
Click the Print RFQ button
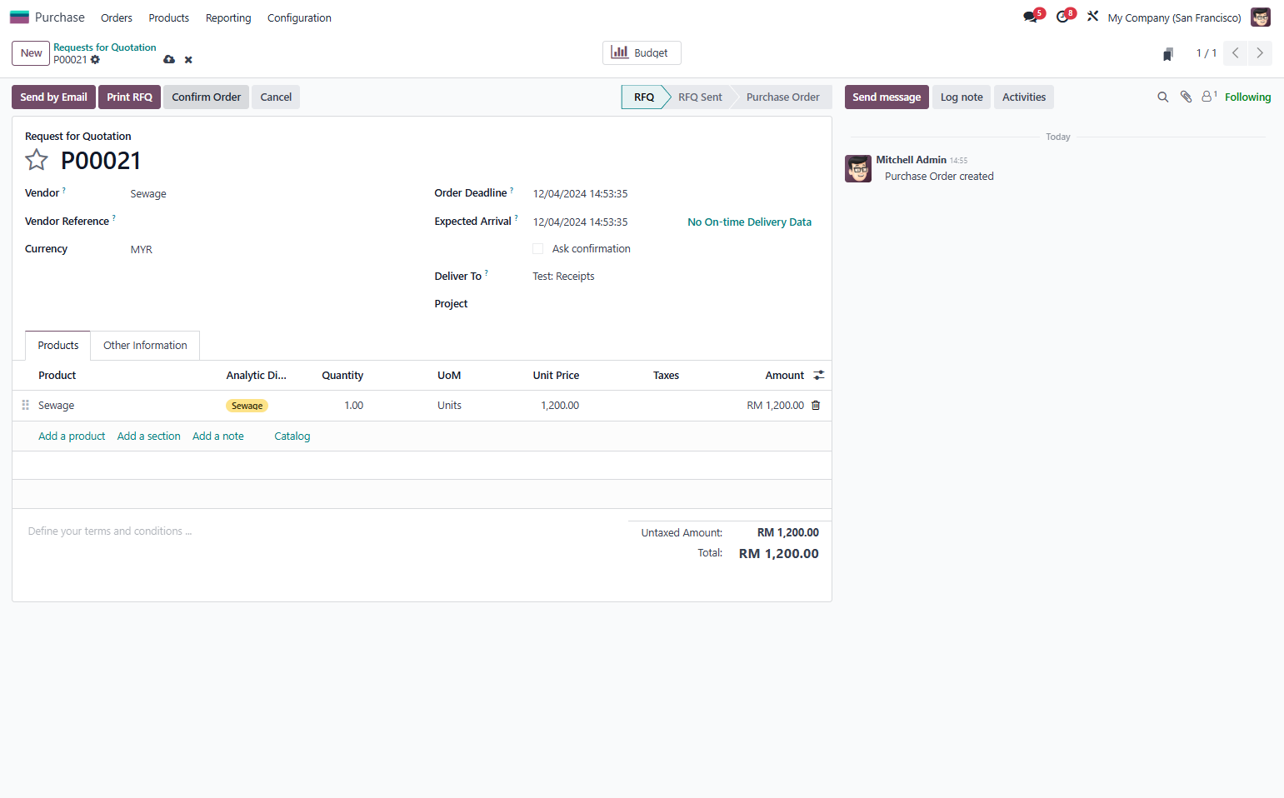[x=130, y=97]
